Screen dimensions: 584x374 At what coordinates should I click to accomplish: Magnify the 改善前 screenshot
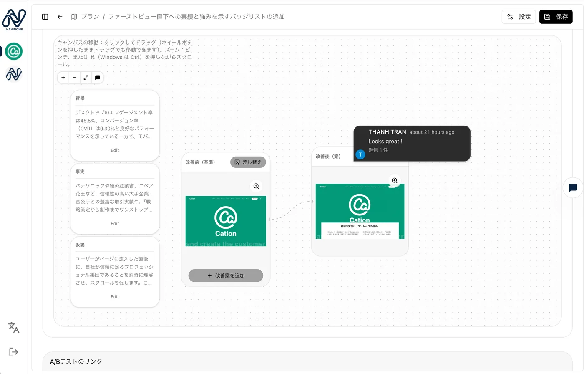coord(257,186)
